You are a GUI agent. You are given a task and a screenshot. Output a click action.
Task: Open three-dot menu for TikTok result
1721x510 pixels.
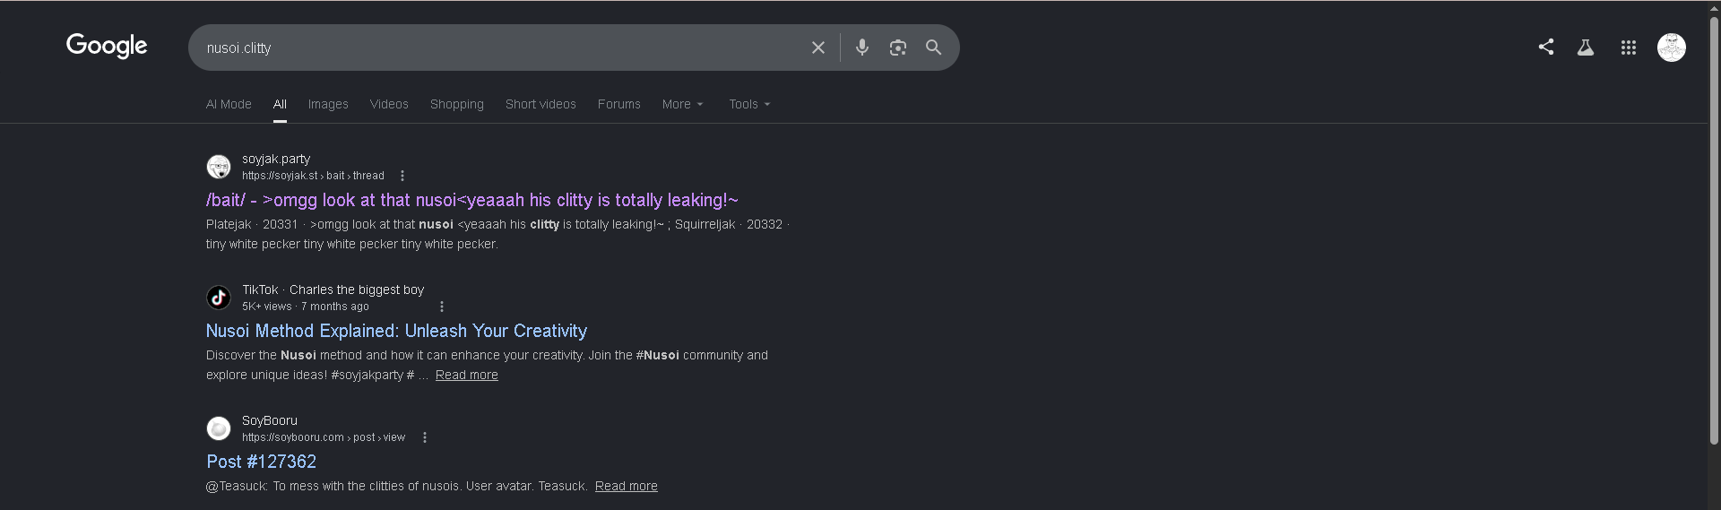tap(442, 307)
